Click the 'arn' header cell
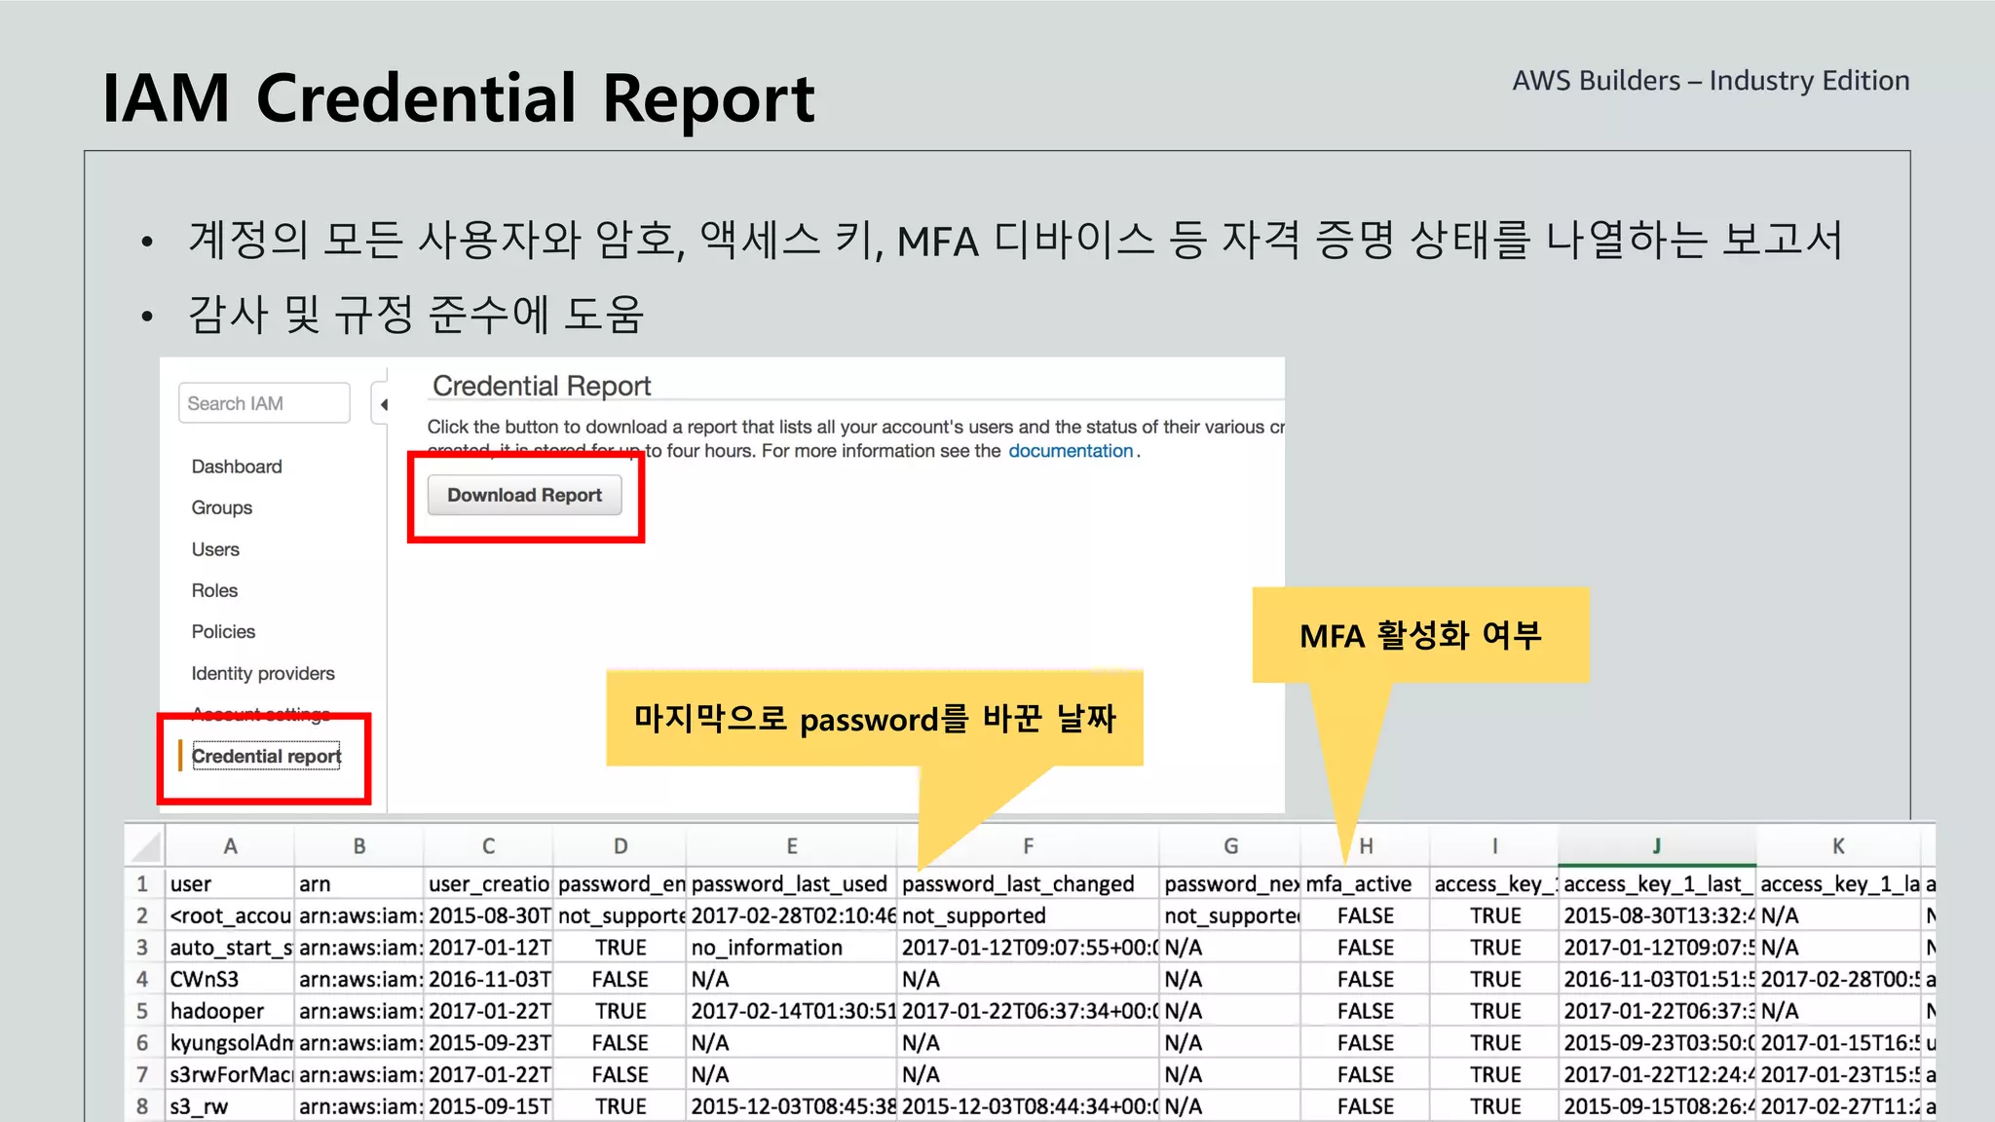 coord(359,883)
